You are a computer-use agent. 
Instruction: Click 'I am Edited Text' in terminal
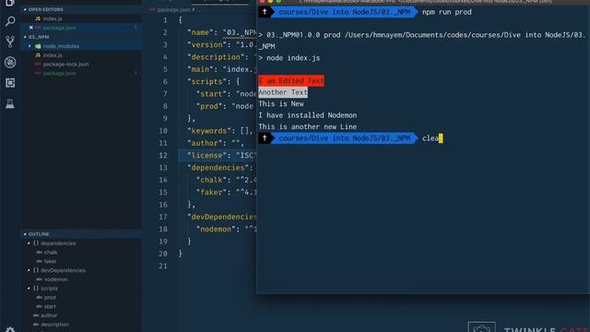point(291,80)
